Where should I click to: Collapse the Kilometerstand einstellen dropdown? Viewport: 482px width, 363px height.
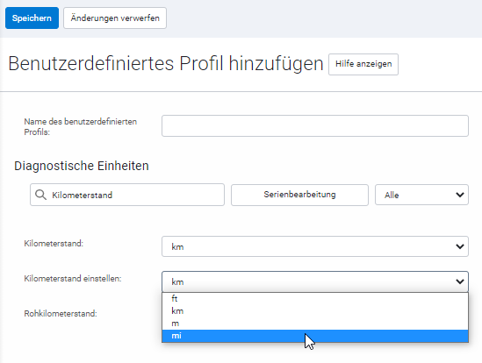(315, 281)
